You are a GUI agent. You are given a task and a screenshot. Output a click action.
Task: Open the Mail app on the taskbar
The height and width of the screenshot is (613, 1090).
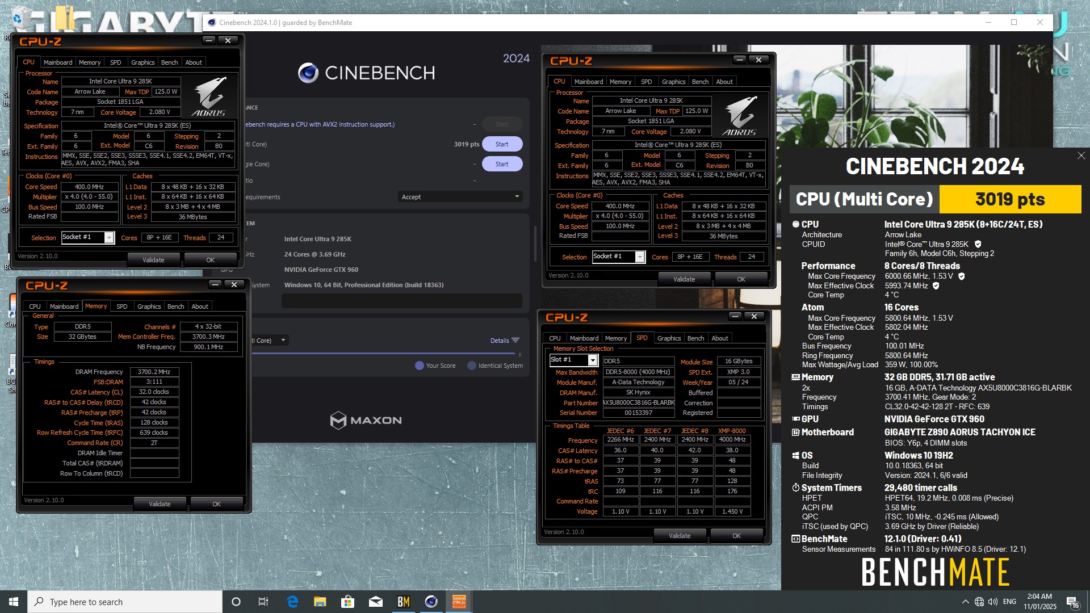tap(375, 602)
